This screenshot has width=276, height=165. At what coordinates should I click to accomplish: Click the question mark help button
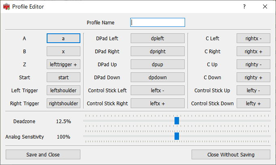pyautogui.click(x=244, y=7)
